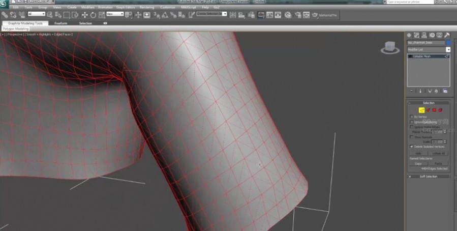Screen dimensions: 457x231
Task: Enable the Ignore Backfacing checkbox
Action: pos(412,122)
